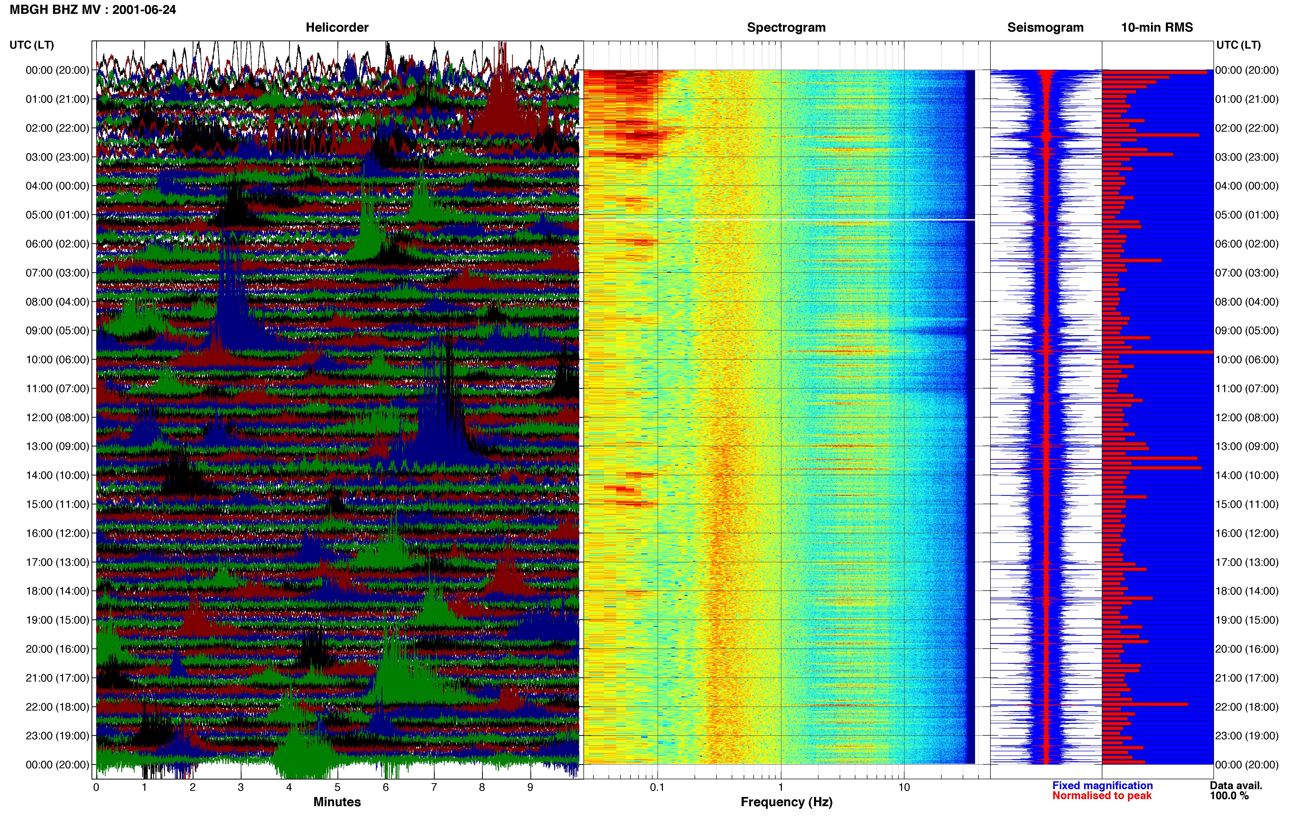Viewport: 1312px width, 820px height.
Task: Click the helicorder x-axis tick '0'
Action: (96, 787)
